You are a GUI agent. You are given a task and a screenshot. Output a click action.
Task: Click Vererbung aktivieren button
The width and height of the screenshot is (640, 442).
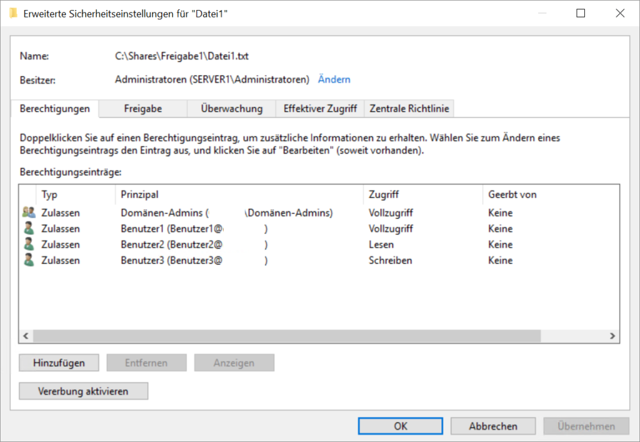83,391
